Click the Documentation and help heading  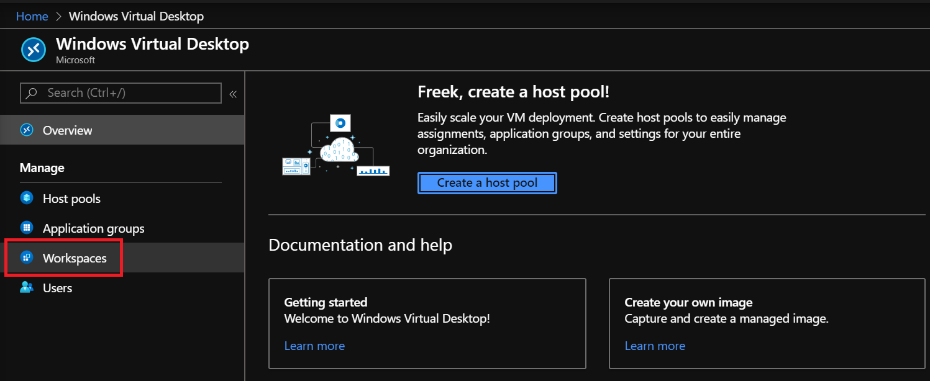point(360,245)
